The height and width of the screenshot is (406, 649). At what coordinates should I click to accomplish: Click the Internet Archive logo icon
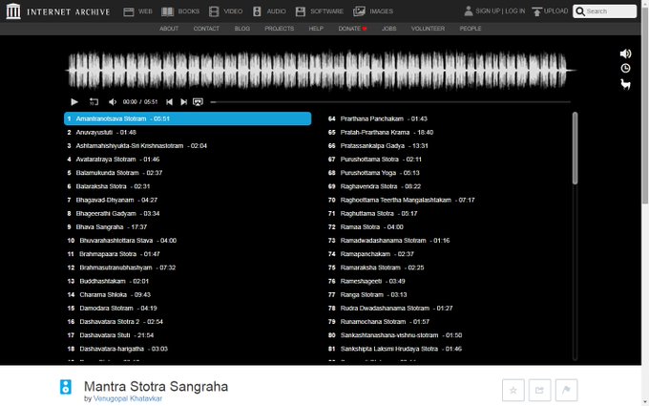point(13,11)
